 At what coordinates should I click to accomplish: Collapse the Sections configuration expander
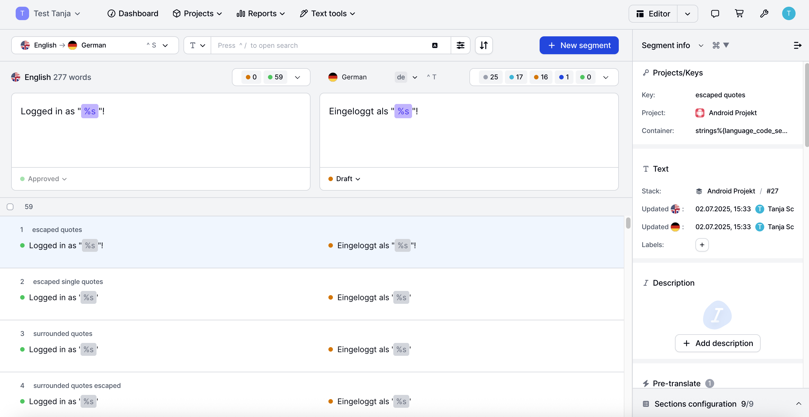[x=798, y=404]
